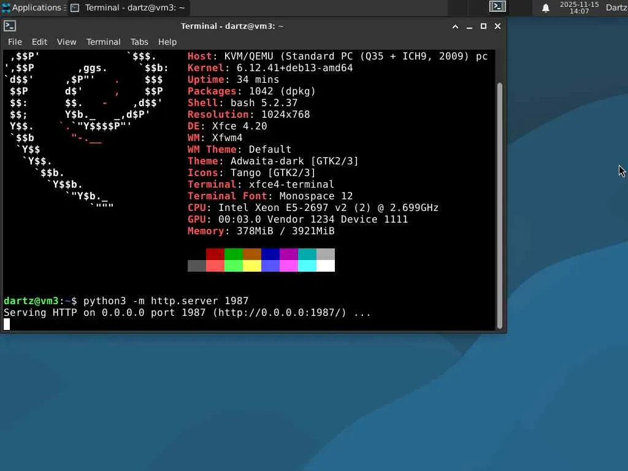Click the 'WM Theme' label
Viewport: 628px width, 471px height.
pyautogui.click(x=212, y=150)
